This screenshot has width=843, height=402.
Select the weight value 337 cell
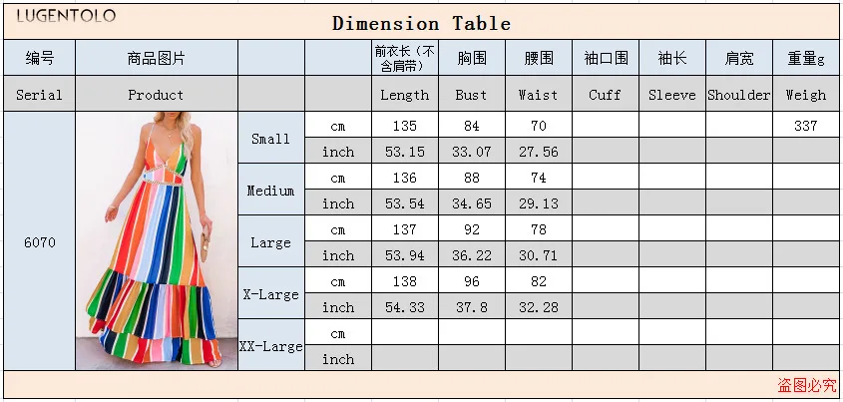click(x=805, y=126)
